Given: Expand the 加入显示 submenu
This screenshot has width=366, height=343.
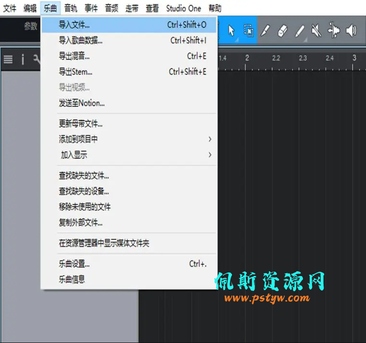Looking at the screenshot, I should coord(129,155).
